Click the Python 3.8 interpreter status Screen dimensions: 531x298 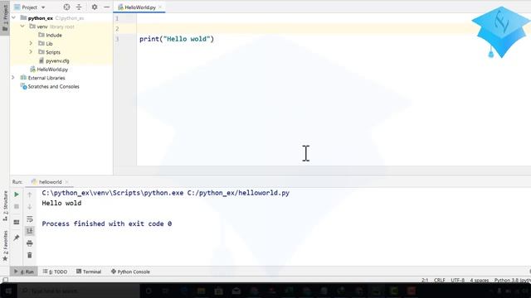point(513,280)
